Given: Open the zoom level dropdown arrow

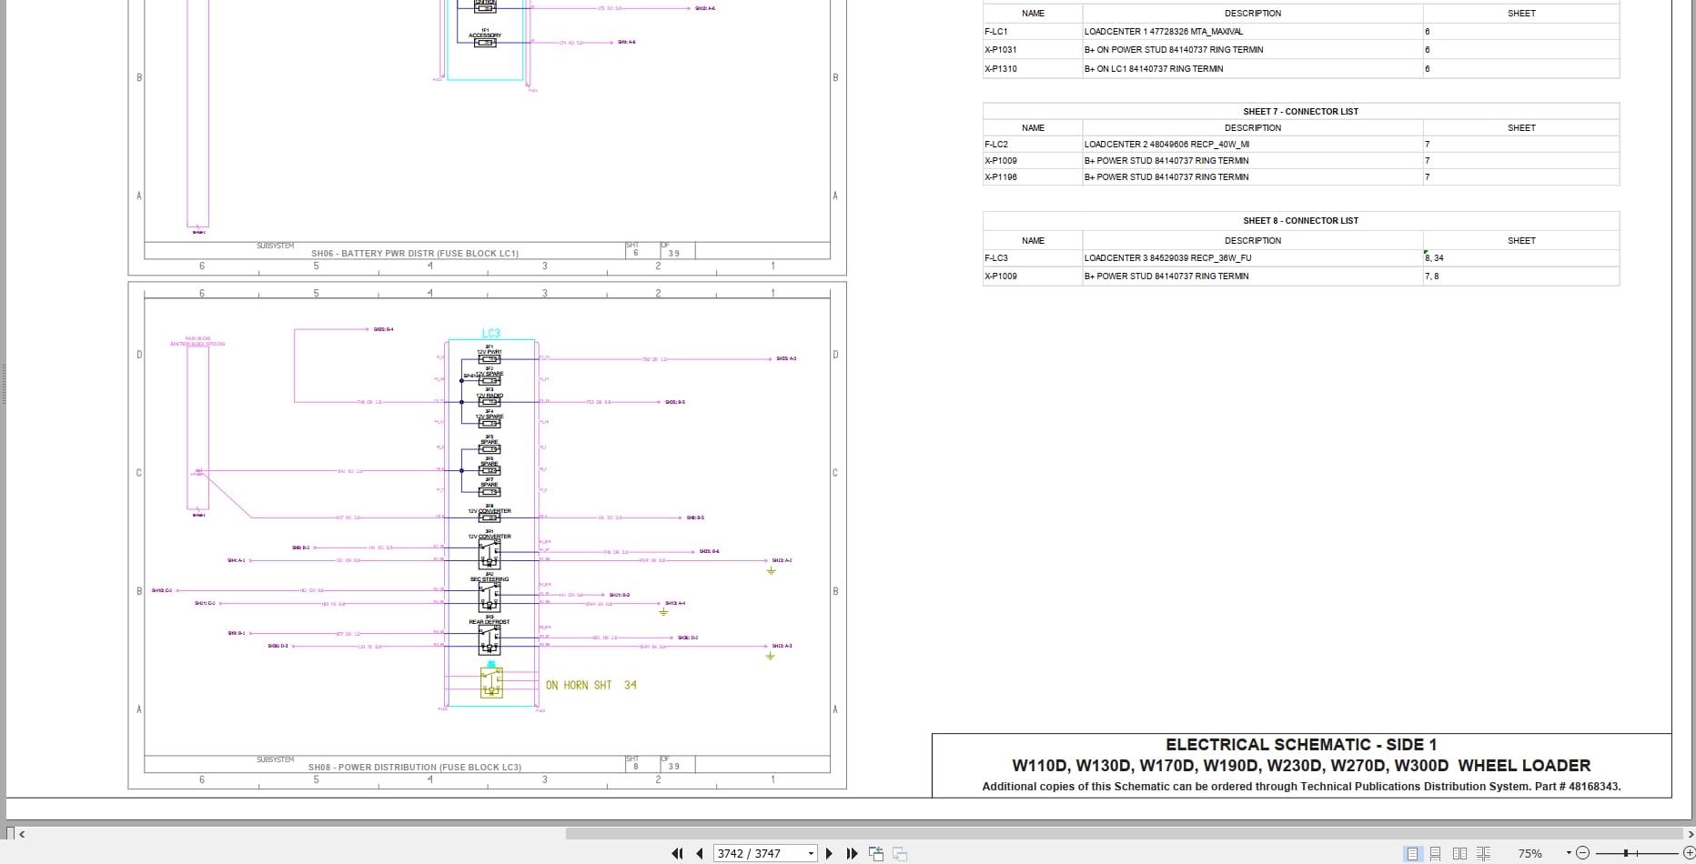Looking at the screenshot, I should (1569, 853).
